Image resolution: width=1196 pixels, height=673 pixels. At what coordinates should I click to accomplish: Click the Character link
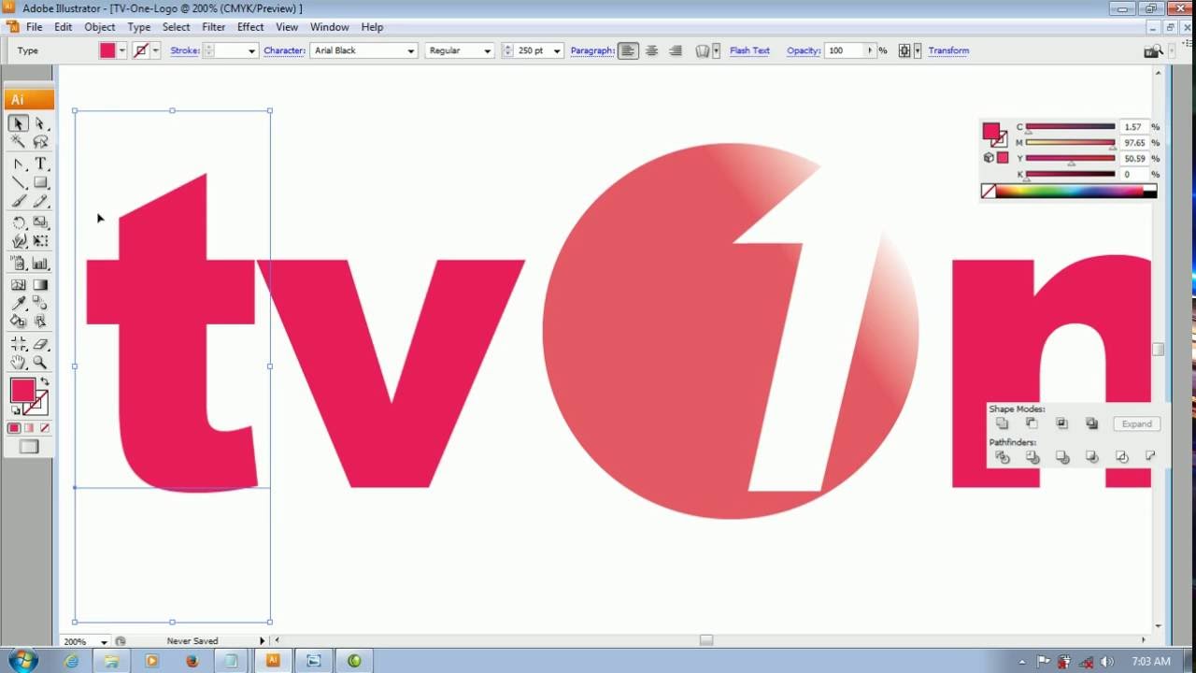click(285, 50)
